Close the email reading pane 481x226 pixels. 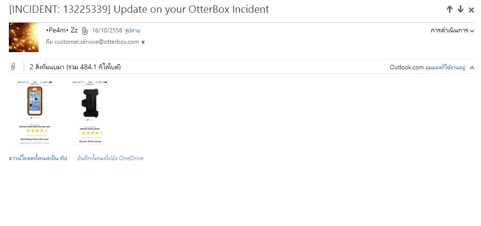[471, 10]
